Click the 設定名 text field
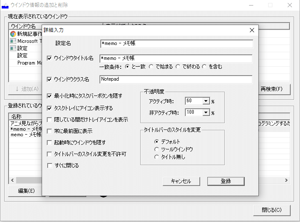The width and height of the screenshot is (300, 222). pyautogui.click(x=176, y=44)
